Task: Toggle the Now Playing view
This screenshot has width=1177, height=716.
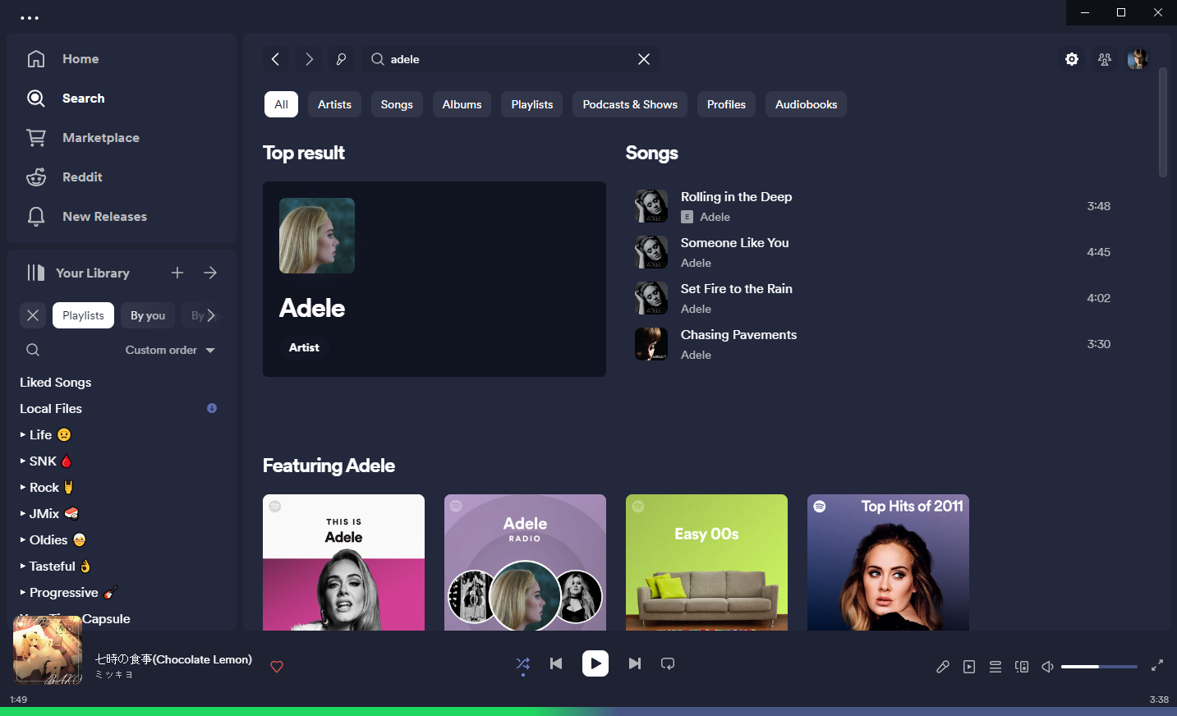Action: pyautogui.click(x=969, y=667)
